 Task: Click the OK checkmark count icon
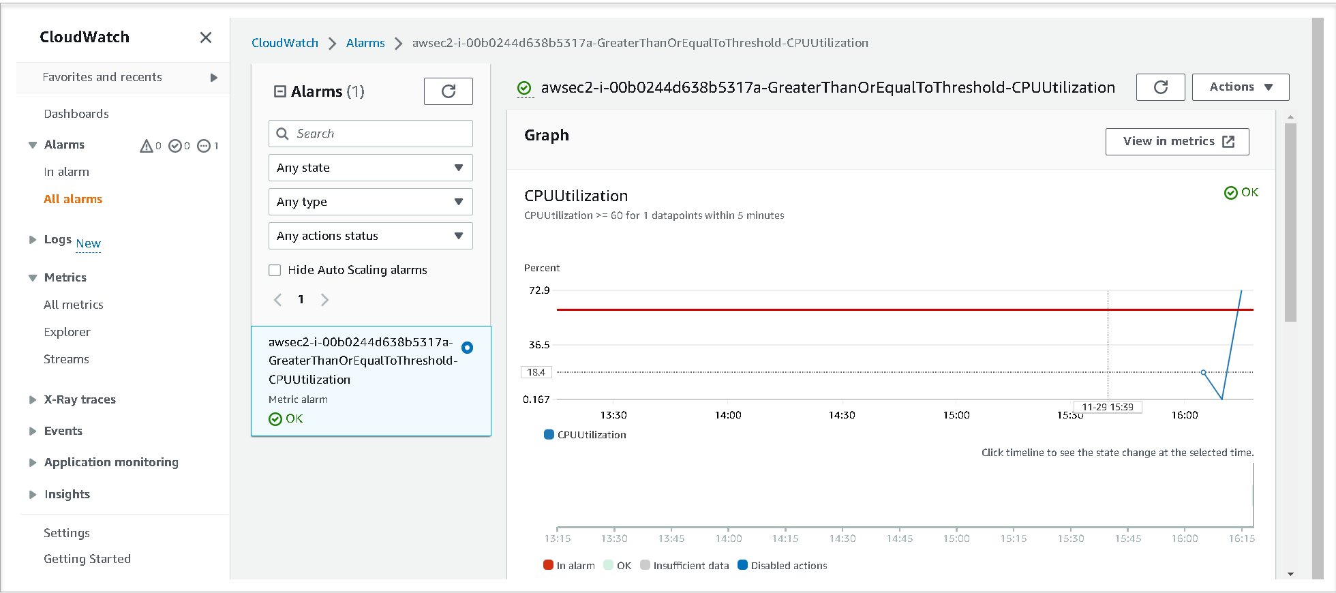click(175, 146)
